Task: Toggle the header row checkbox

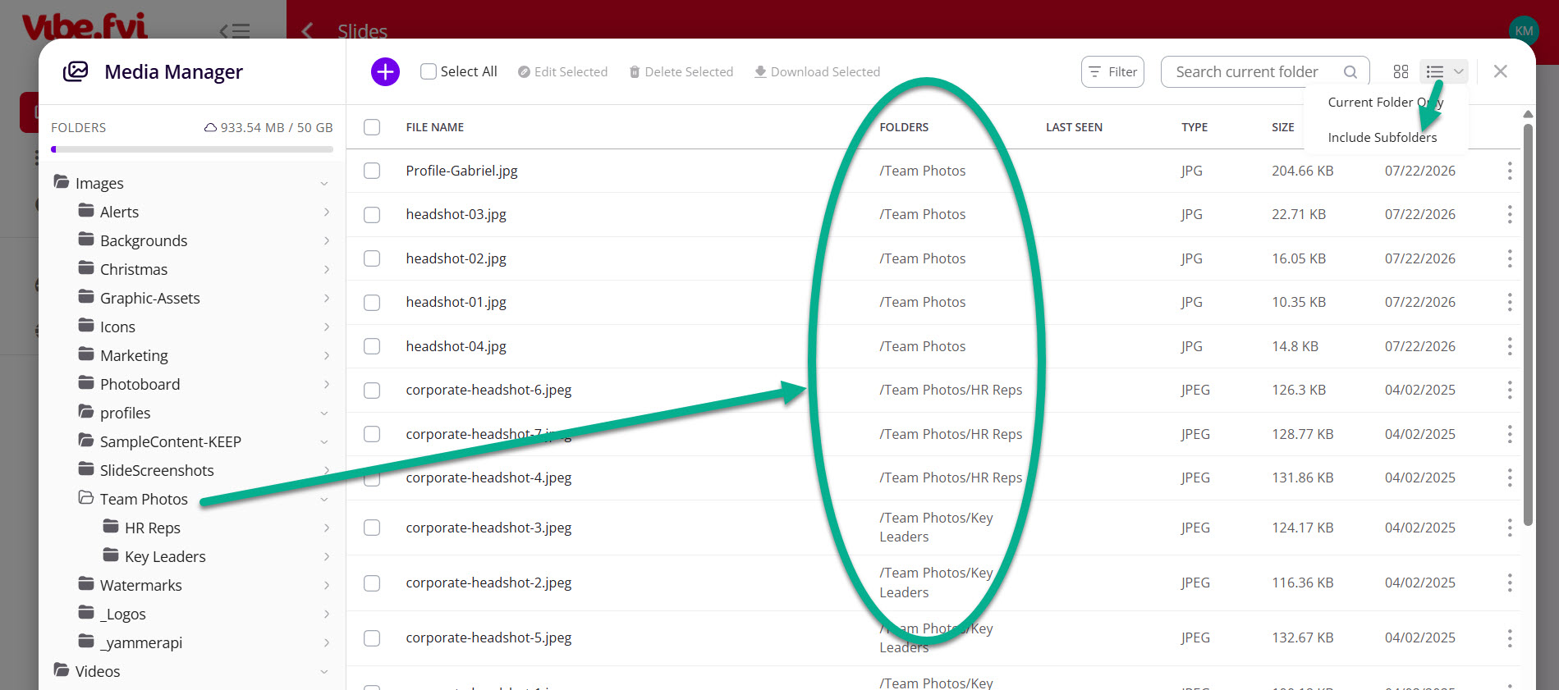Action: click(x=372, y=127)
